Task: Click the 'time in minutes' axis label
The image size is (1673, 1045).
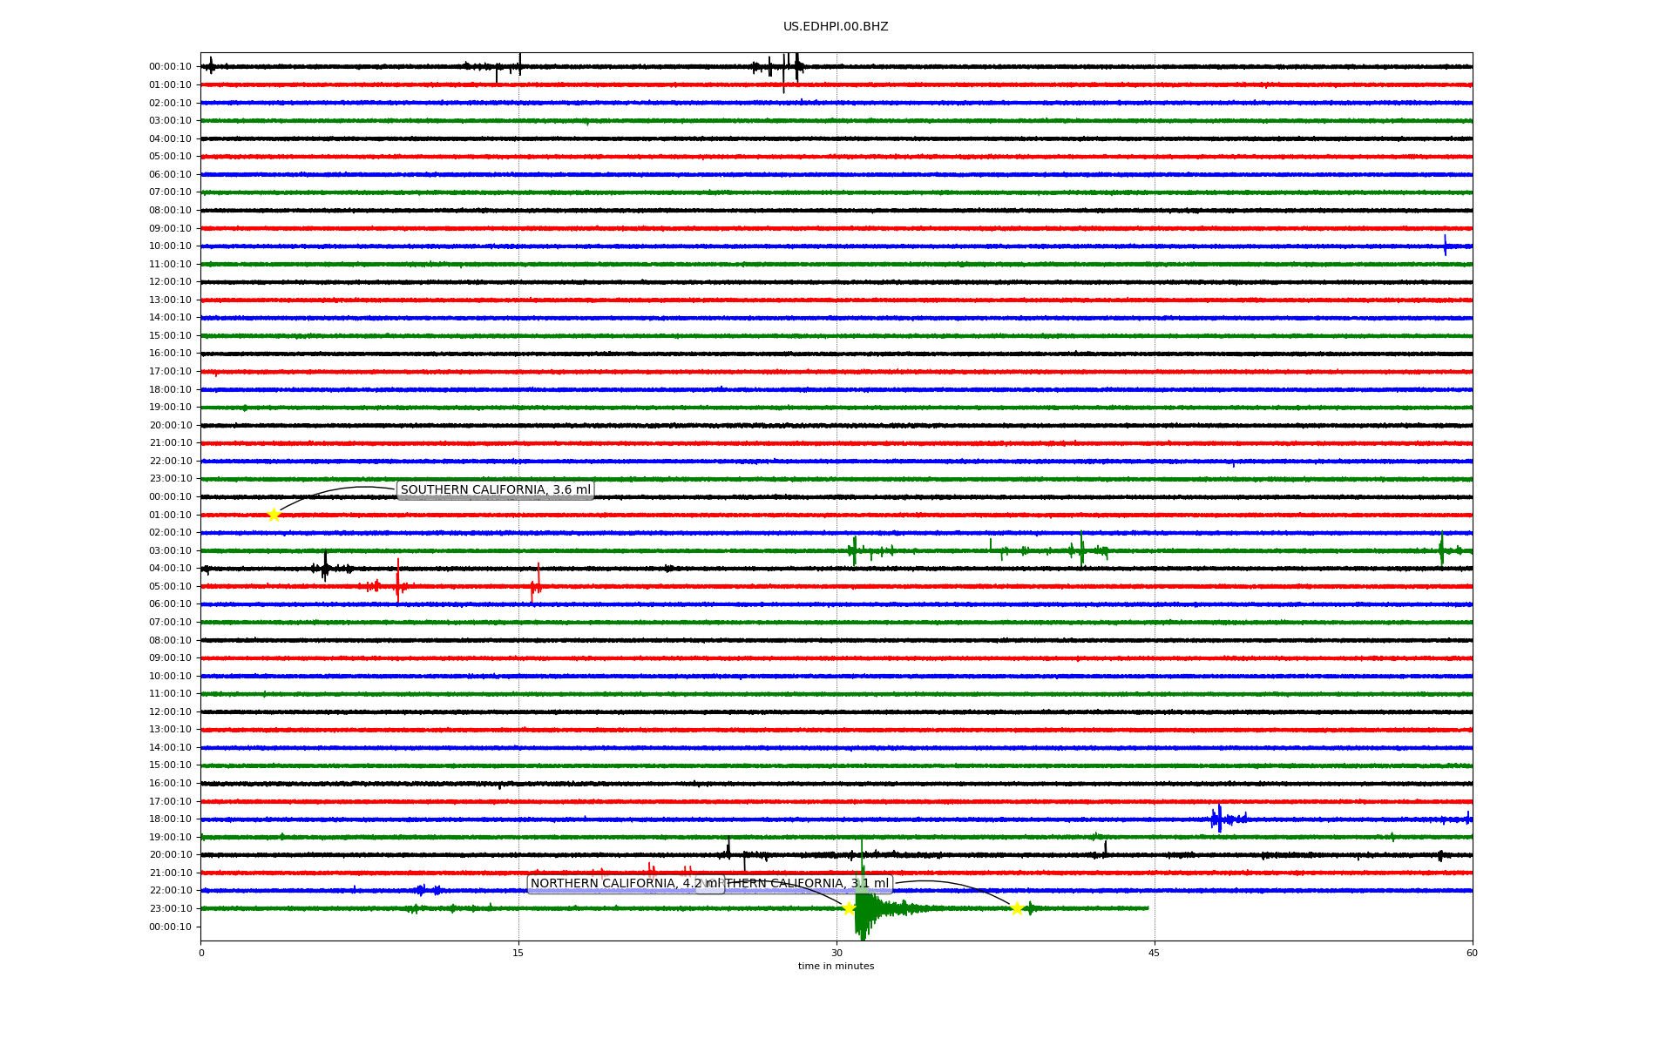Action: pyautogui.click(x=835, y=966)
